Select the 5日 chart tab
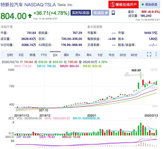Image resolution: width=164 pixels, height=149 pixels. click(21, 55)
